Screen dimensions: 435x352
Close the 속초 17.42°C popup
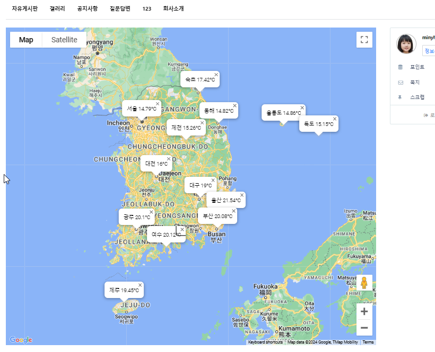tap(216, 75)
